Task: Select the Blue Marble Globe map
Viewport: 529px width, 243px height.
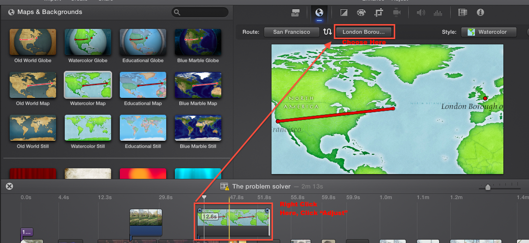Action: tap(198, 42)
